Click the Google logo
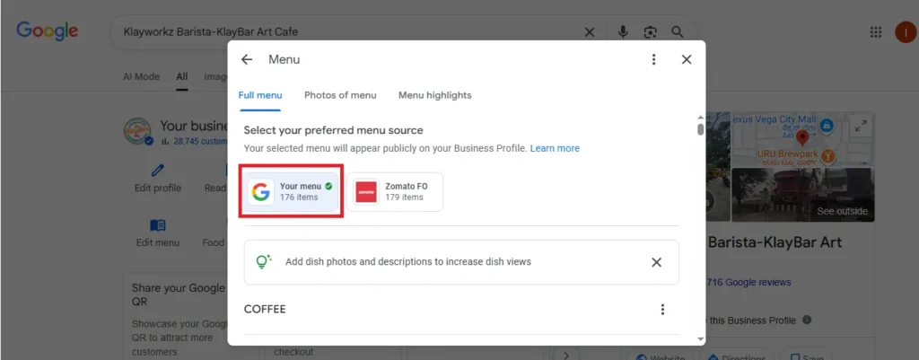The width and height of the screenshot is (919, 360). point(47,31)
